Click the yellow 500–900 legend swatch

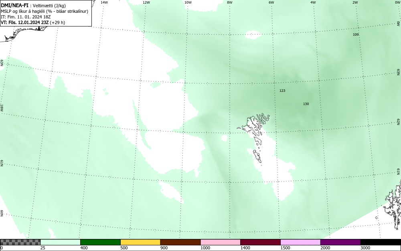tap(140, 242)
